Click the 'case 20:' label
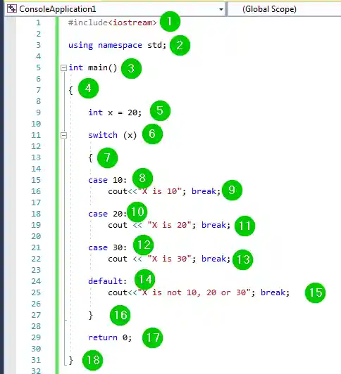 tap(107, 214)
